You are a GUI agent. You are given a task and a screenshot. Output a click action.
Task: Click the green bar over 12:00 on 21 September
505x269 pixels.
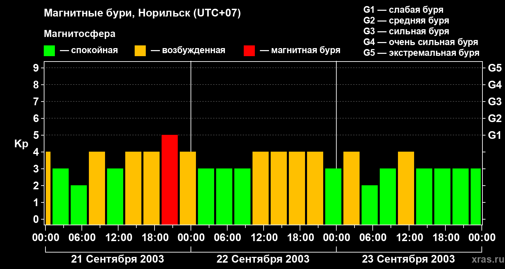115,196
